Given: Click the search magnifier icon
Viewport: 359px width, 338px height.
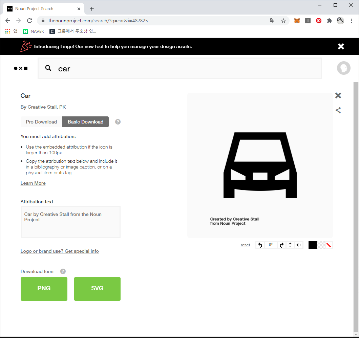Looking at the screenshot, I should 48,68.
